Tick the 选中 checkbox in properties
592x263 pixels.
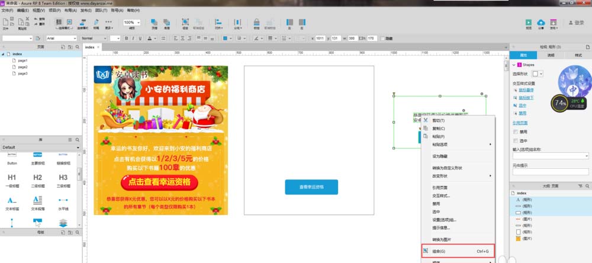point(516,140)
